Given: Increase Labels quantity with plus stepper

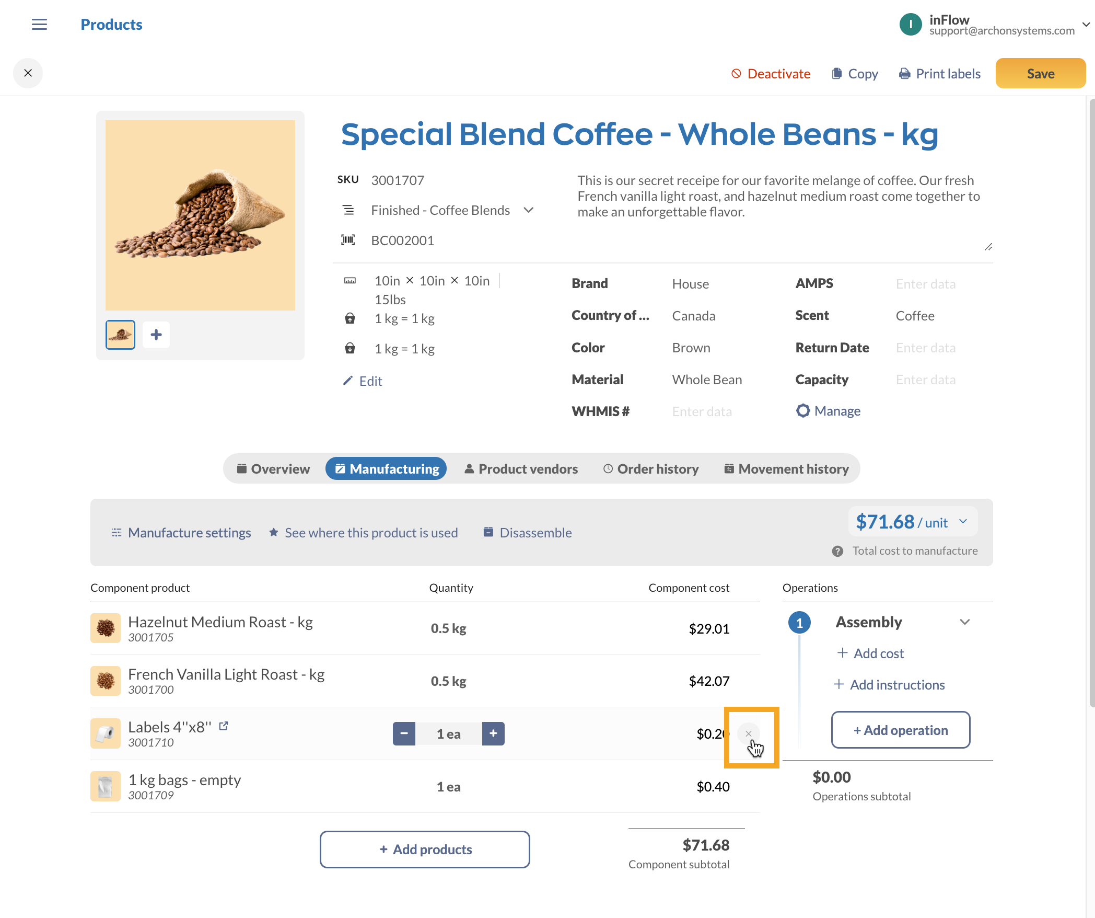Looking at the screenshot, I should click(493, 734).
